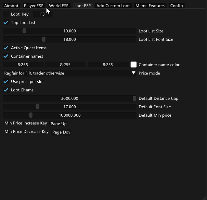
Task: Open the Meme Features tab
Action: point(150,6)
